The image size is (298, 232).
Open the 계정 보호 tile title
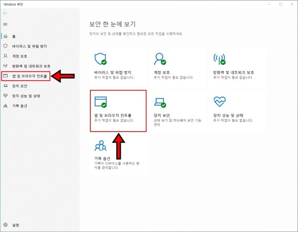click(x=162, y=73)
